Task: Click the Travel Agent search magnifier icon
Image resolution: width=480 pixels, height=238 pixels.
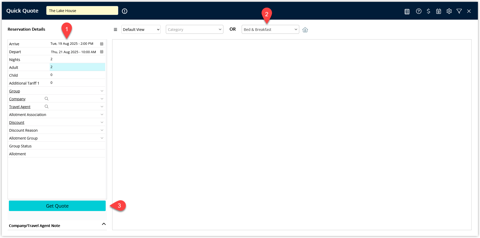Action: pyautogui.click(x=47, y=107)
